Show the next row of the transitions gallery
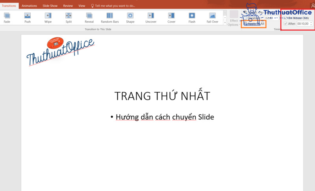The image size is (315, 191). (225, 18)
